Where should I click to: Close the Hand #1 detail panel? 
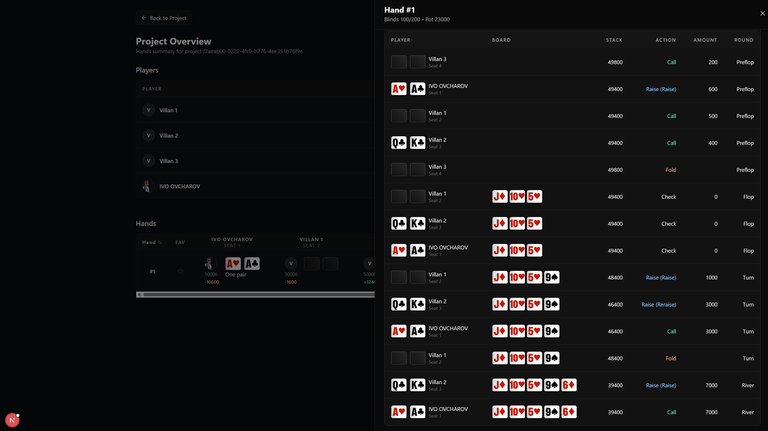[x=762, y=13]
